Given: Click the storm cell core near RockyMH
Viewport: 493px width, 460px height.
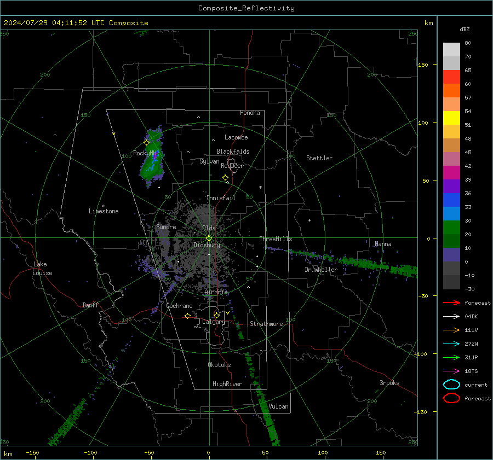Looking at the screenshot, I should pyautogui.click(x=154, y=156).
